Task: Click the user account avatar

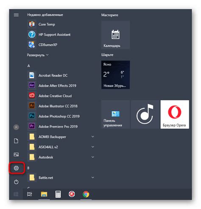Action: [16, 127]
